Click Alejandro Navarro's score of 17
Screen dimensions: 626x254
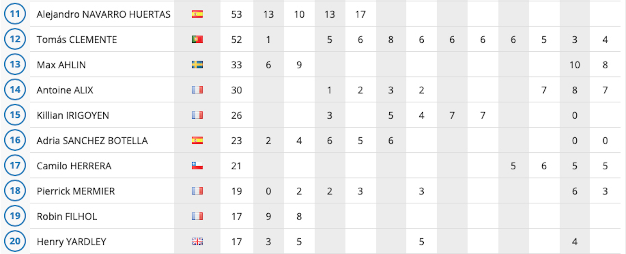coord(360,14)
